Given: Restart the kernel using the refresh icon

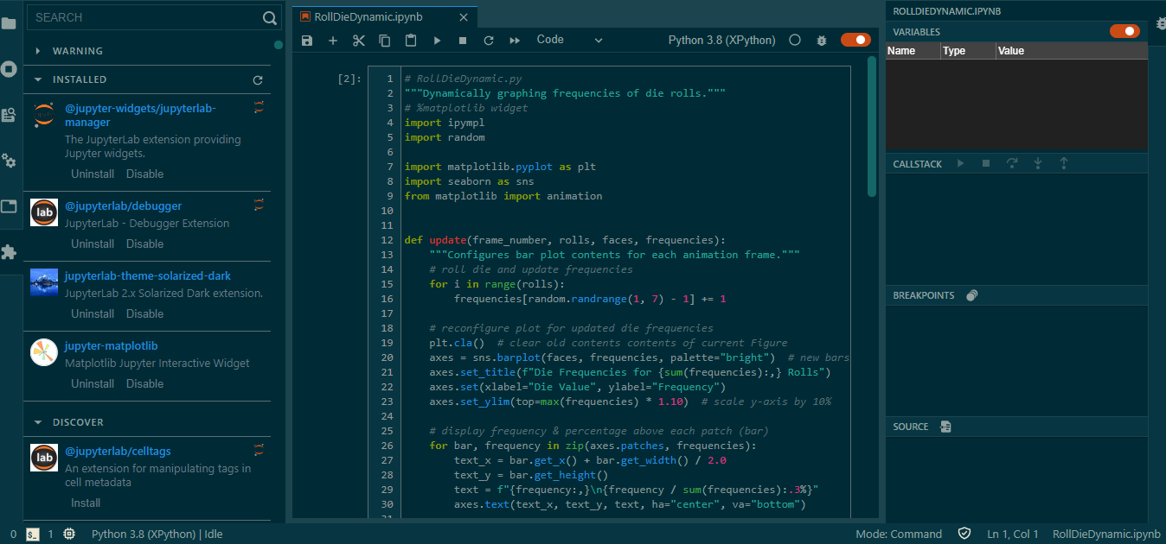Looking at the screenshot, I should (489, 40).
